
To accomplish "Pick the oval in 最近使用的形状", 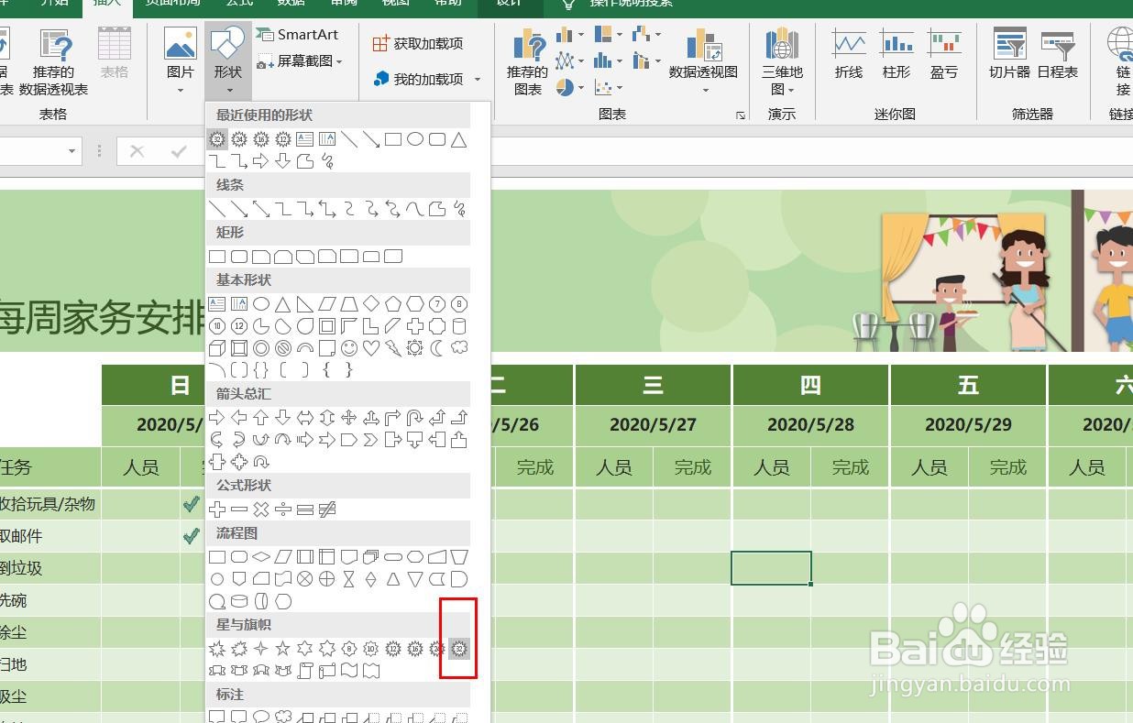I will click(415, 139).
